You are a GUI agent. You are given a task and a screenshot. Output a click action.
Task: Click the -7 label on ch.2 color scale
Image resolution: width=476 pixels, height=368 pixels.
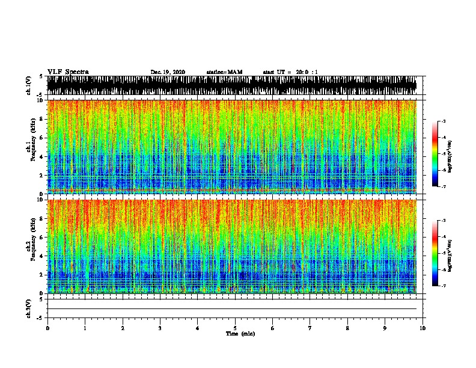click(443, 286)
